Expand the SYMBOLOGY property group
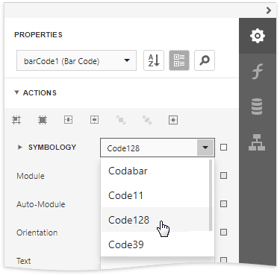 [x=20, y=148]
